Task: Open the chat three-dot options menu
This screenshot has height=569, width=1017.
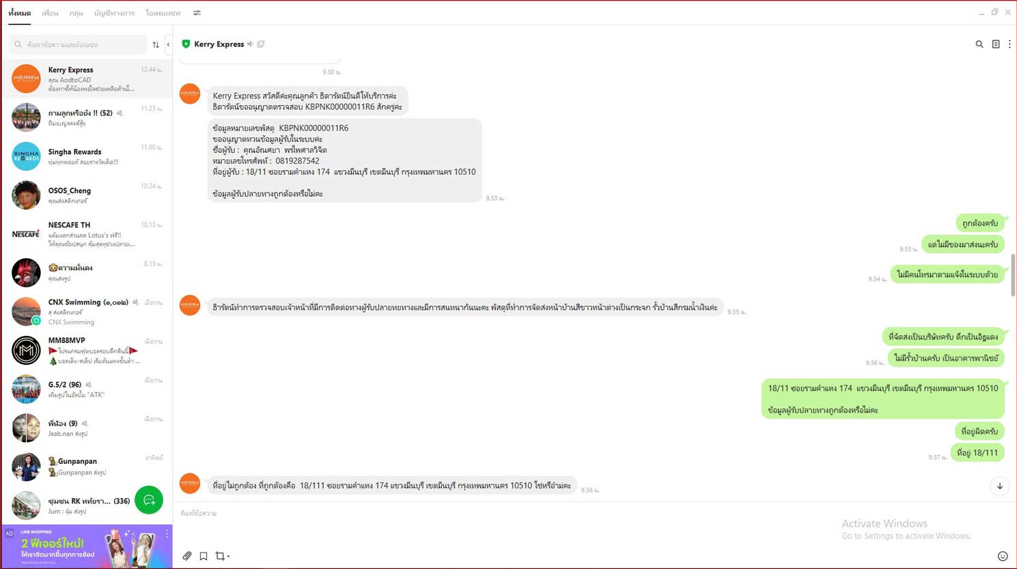Action: click(x=1009, y=44)
